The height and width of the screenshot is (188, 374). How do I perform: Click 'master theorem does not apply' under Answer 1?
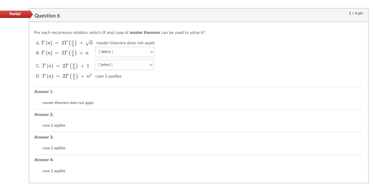coord(68,102)
